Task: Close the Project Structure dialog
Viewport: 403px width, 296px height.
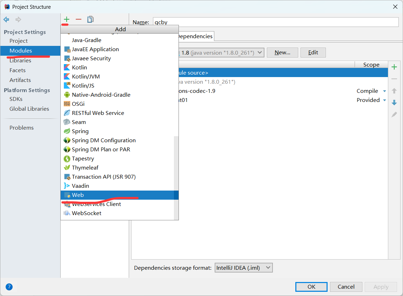Action: tap(395, 7)
